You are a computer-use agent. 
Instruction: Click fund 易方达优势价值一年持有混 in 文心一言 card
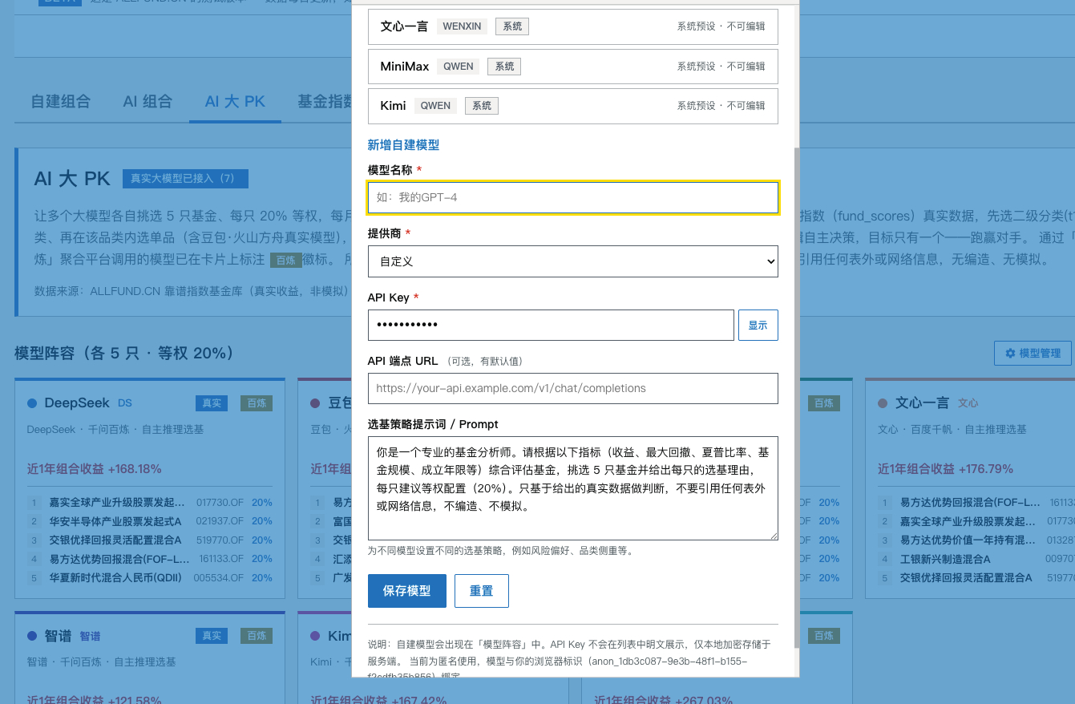coord(968,540)
